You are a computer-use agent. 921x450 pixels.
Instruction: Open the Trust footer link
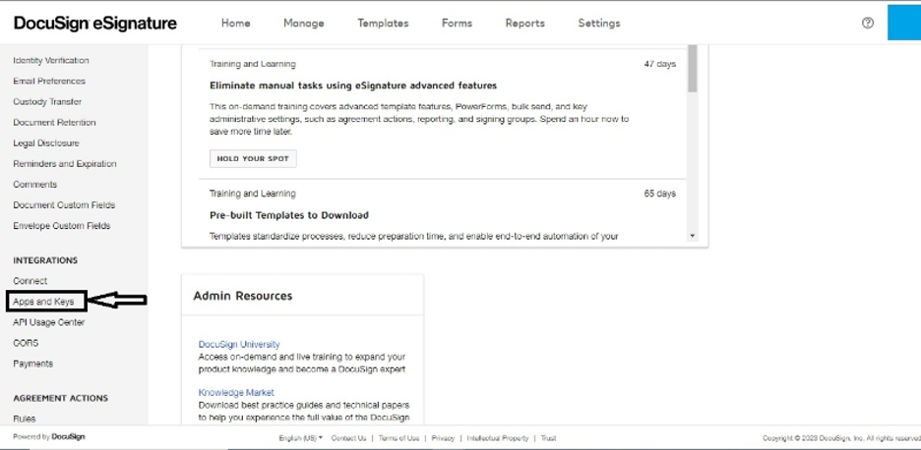(549, 438)
